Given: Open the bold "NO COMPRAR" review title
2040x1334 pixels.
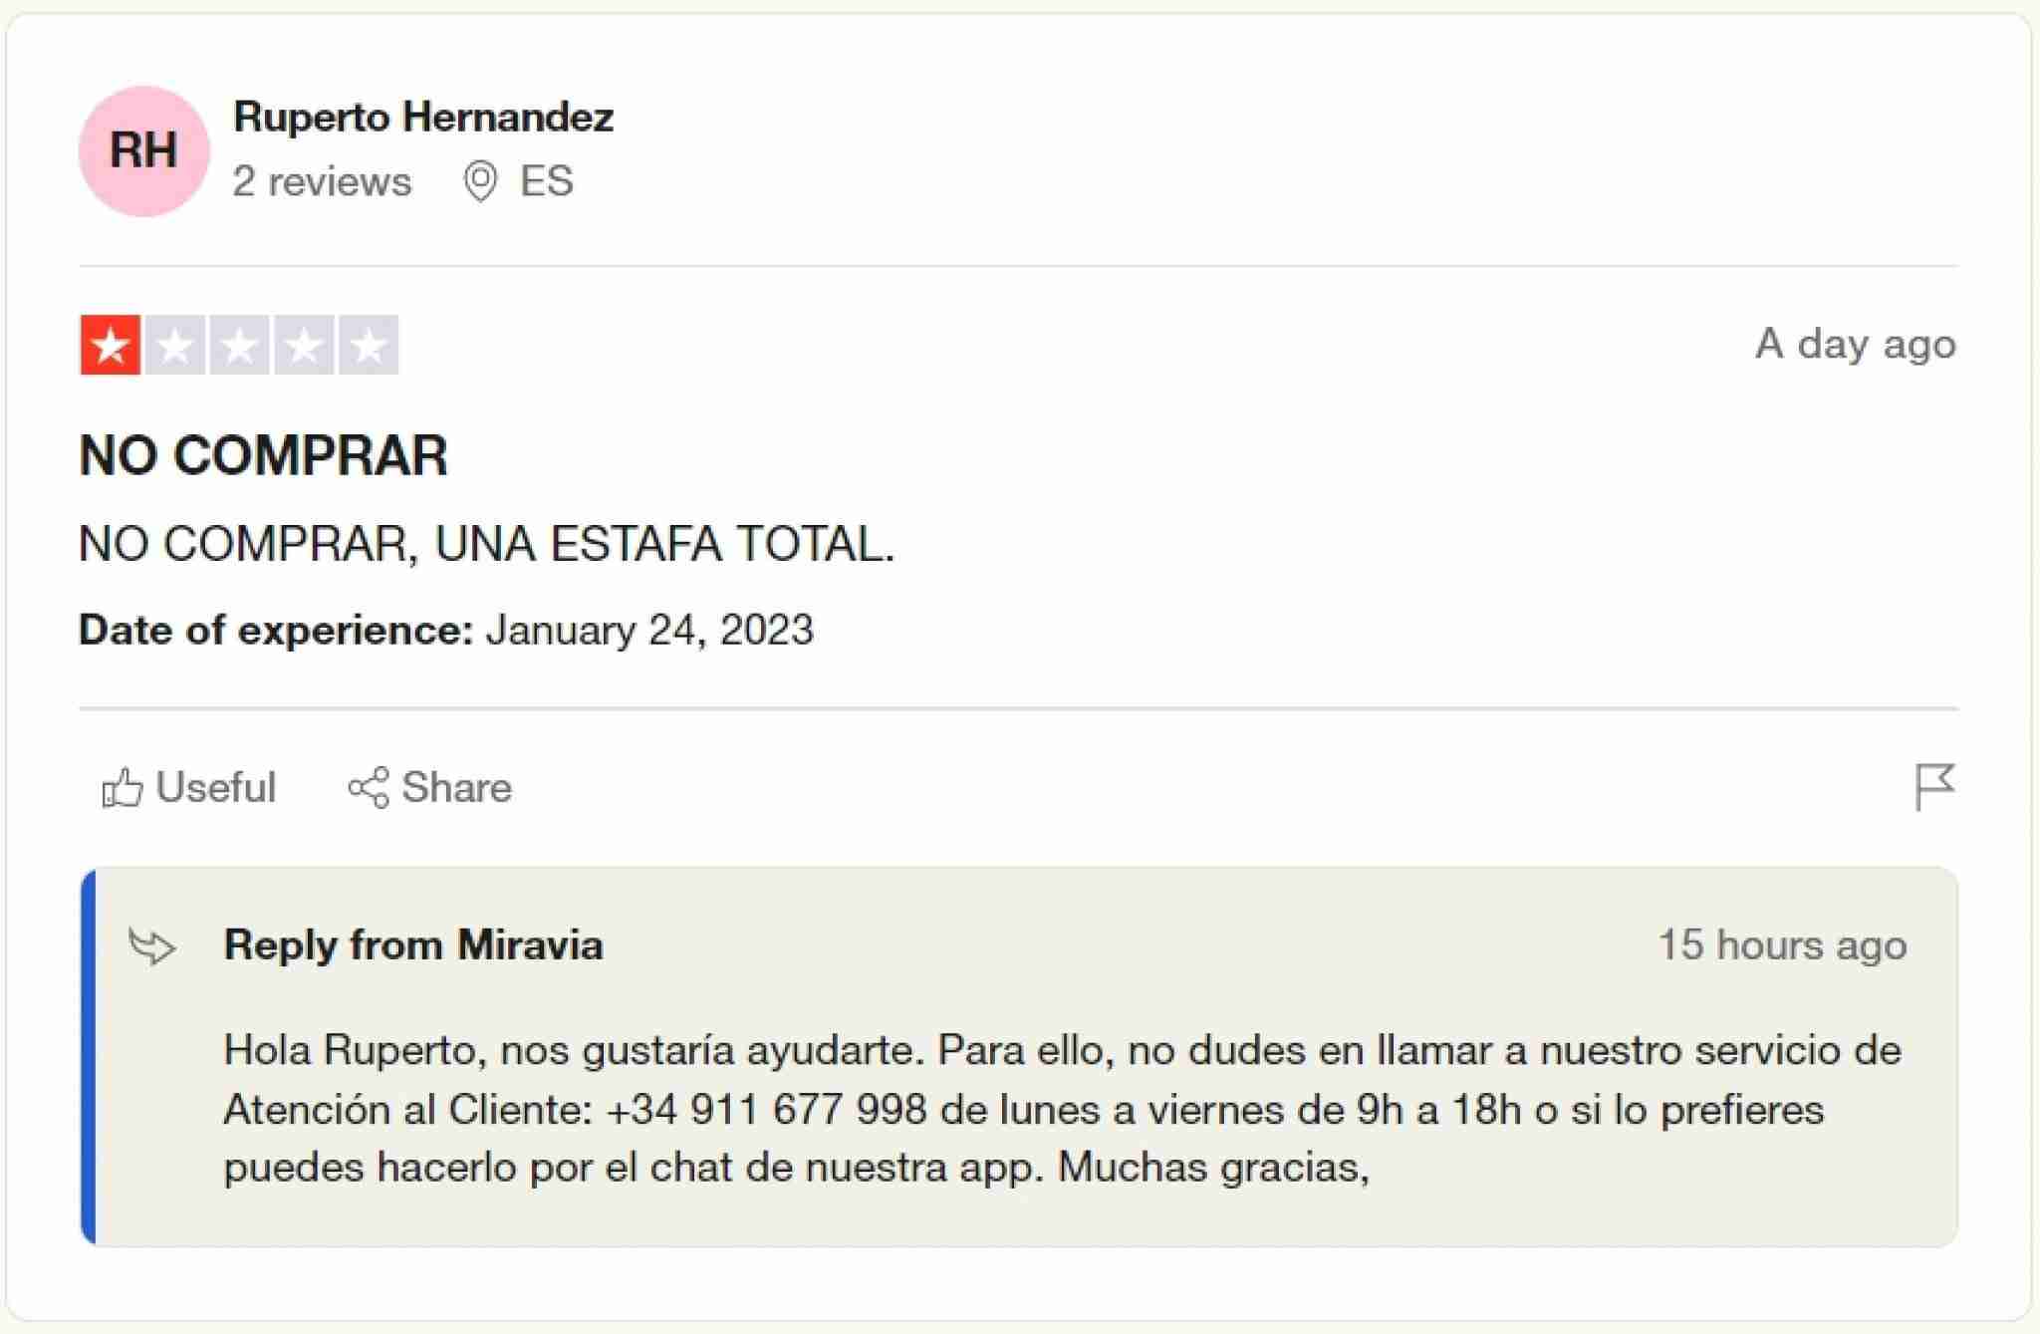Looking at the screenshot, I should point(264,456).
